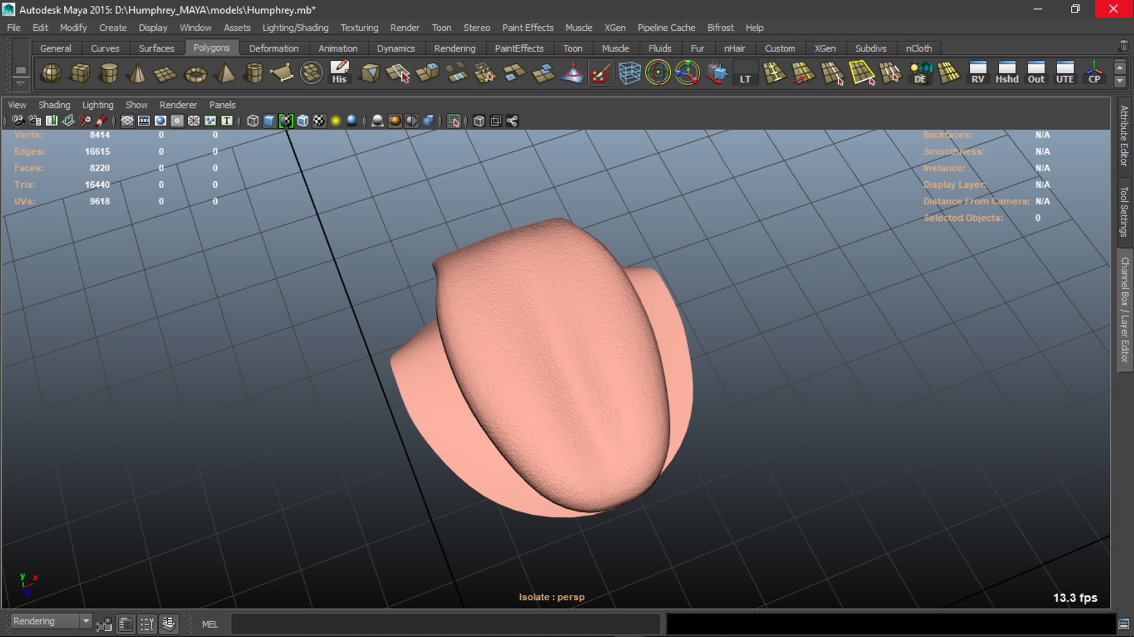Screen dimensions: 1134x637
Task: Toggle Smooth Shade All in panel toolbar
Action: pos(269,121)
